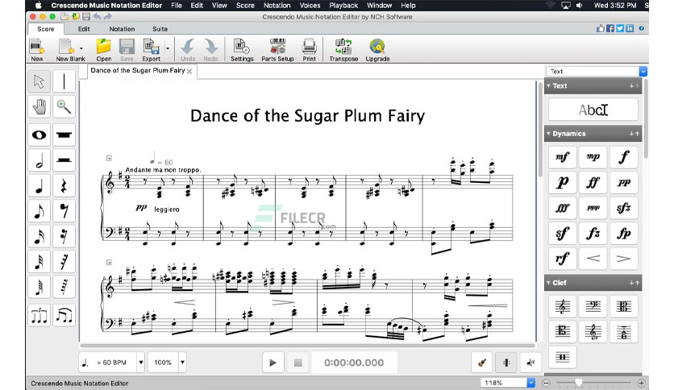Open the Playback menu
The height and width of the screenshot is (390, 674).
pyautogui.click(x=343, y=6)
